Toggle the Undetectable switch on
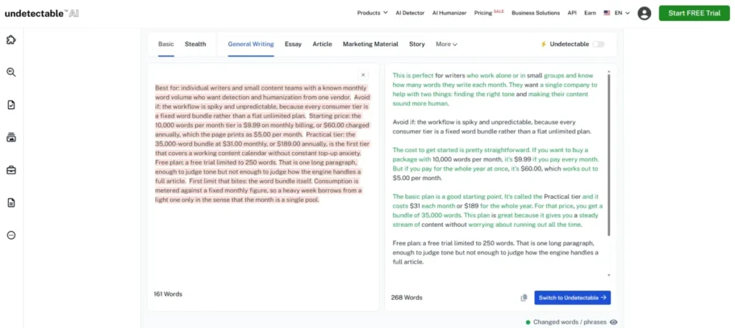The image size is (735, 328). [598, 44]
